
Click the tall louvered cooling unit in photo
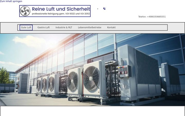point(140,72)
